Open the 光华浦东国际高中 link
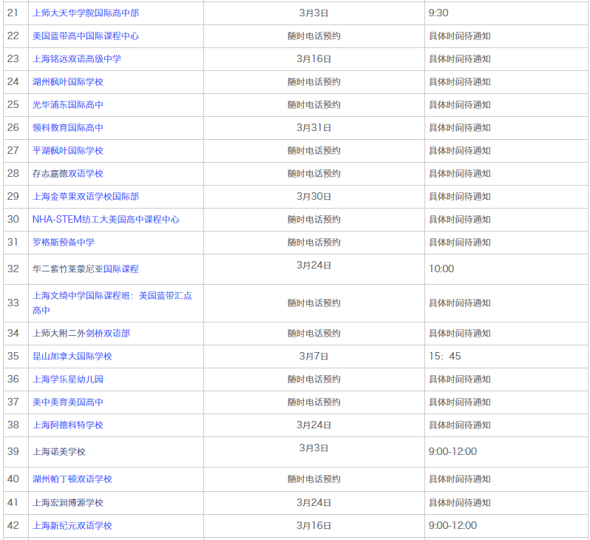Screen dimensions: 590x540 [68, 105]
